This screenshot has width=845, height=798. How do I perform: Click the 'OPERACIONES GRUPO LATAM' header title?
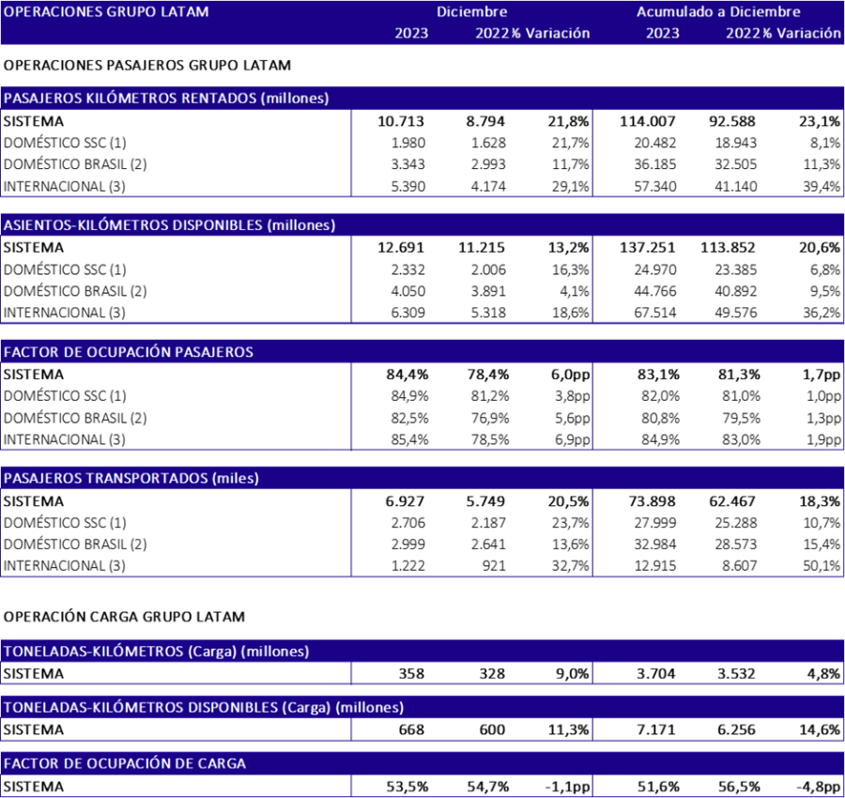click(x=105, y=11)
